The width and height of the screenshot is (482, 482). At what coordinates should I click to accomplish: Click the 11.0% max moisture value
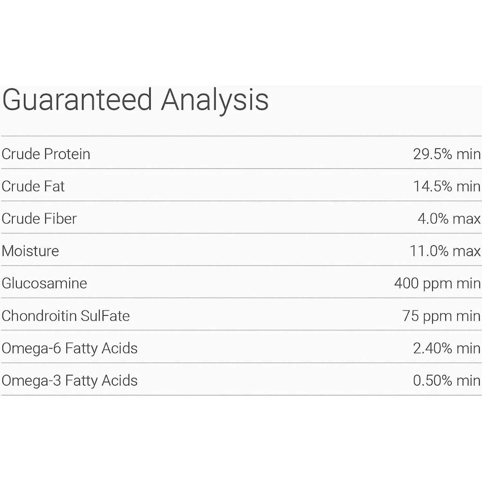point(445,251)
